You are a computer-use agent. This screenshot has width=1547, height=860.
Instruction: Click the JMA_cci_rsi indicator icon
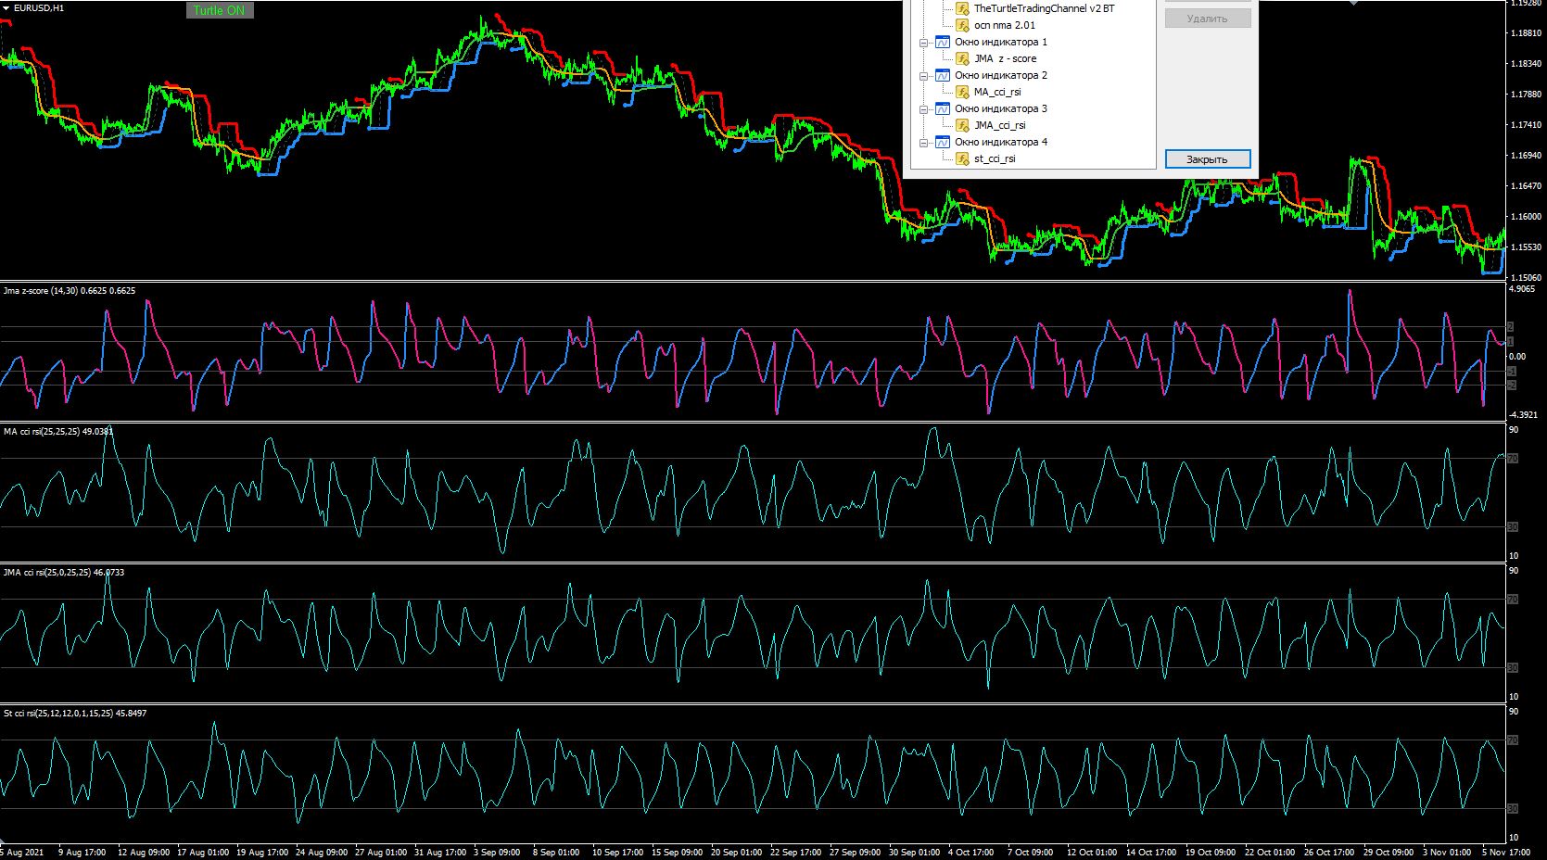click(x=963, y=125)
